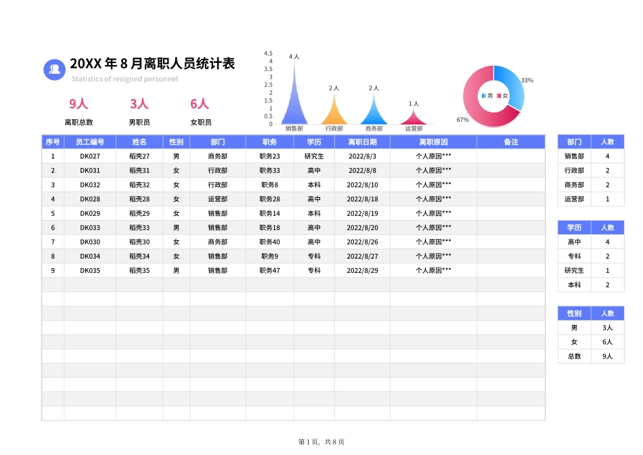Screen dimensions: 643x455
Task: Click the 高中 row in education summary panel
Action: [x=573, y=242]
